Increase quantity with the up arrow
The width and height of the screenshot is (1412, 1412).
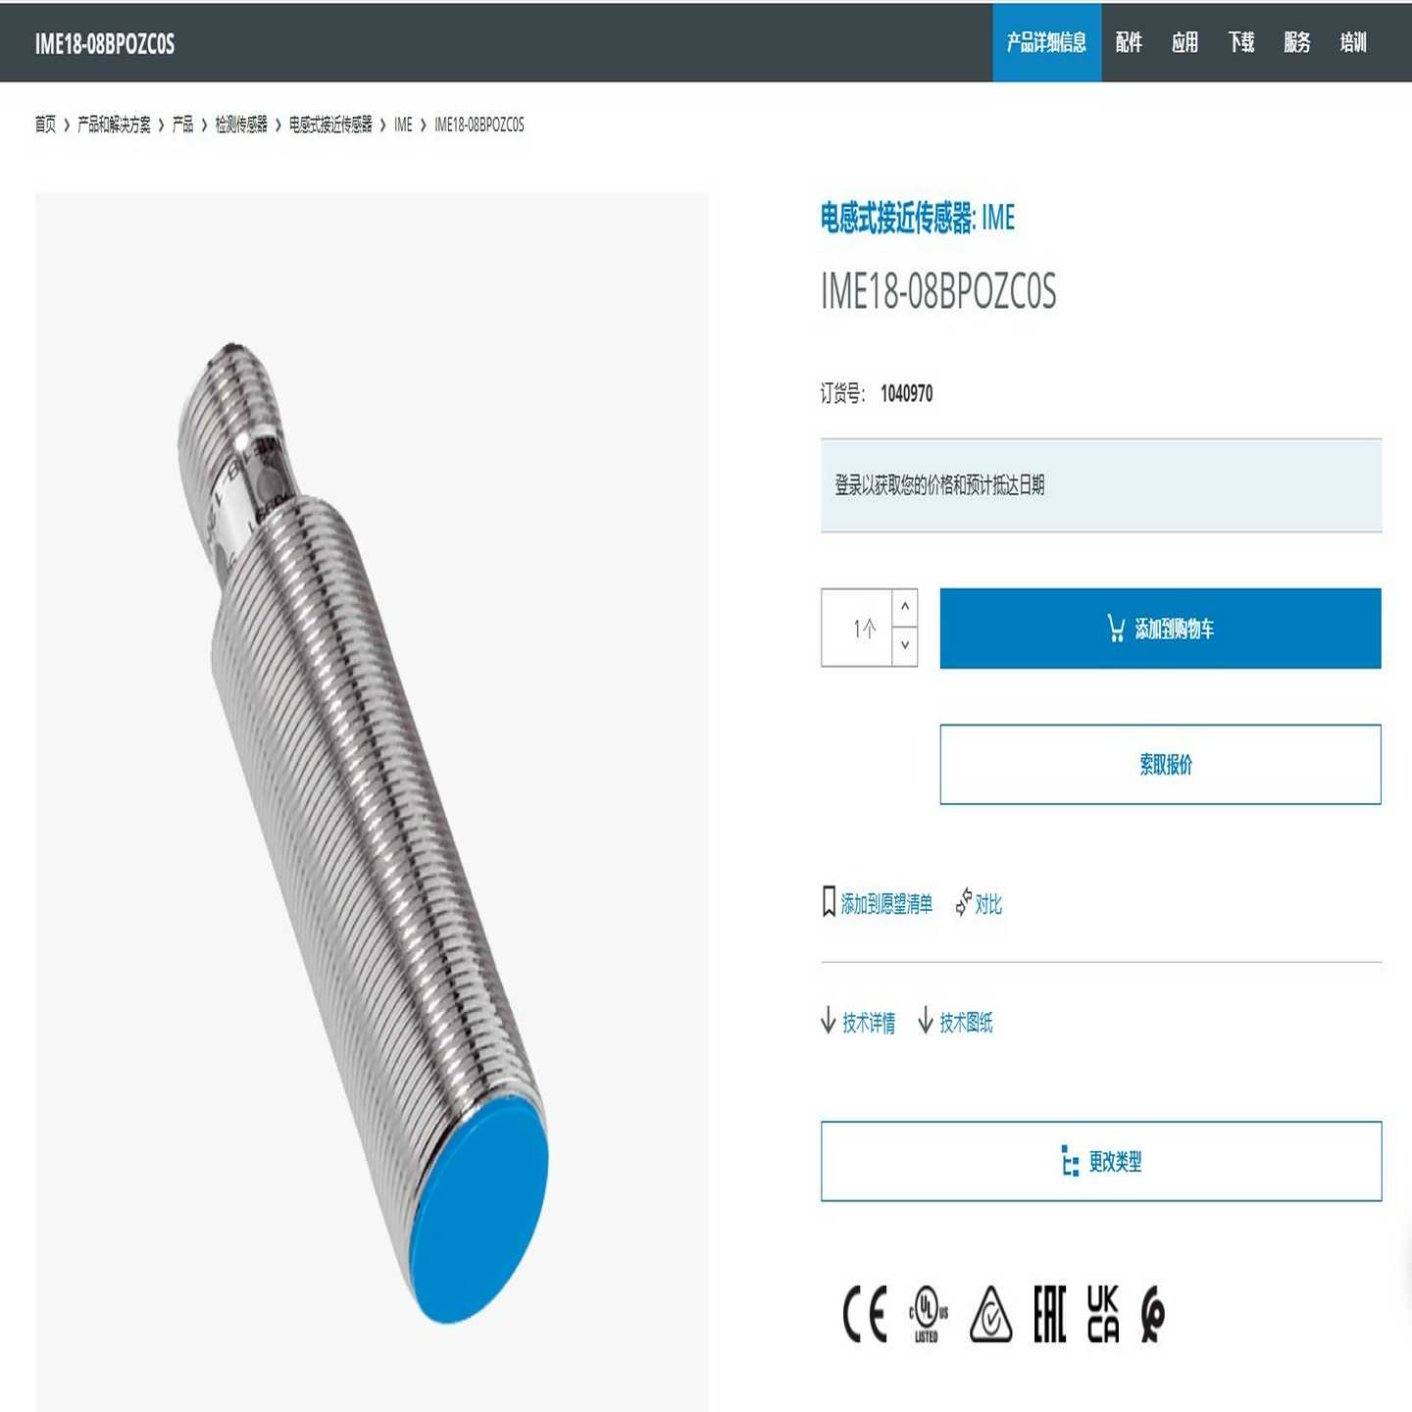point(905,607)
